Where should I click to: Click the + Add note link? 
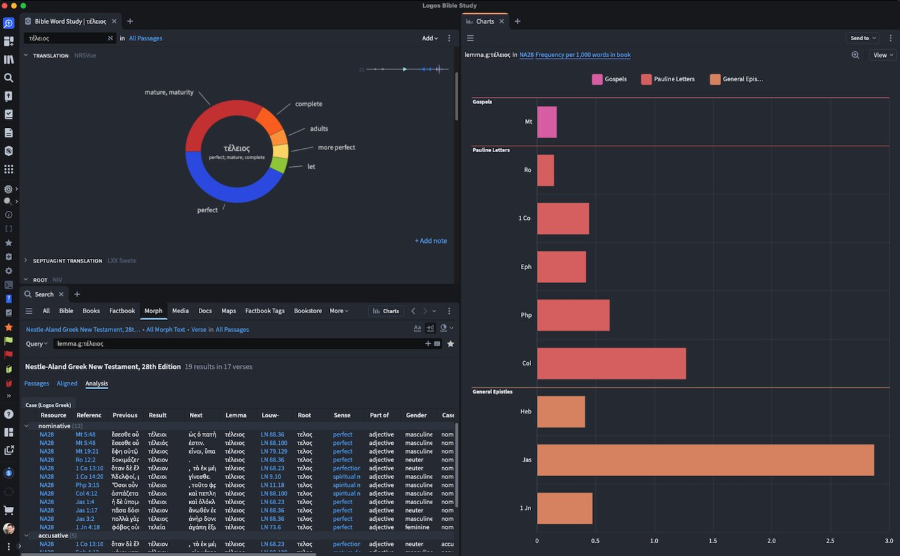click(431, 241)
